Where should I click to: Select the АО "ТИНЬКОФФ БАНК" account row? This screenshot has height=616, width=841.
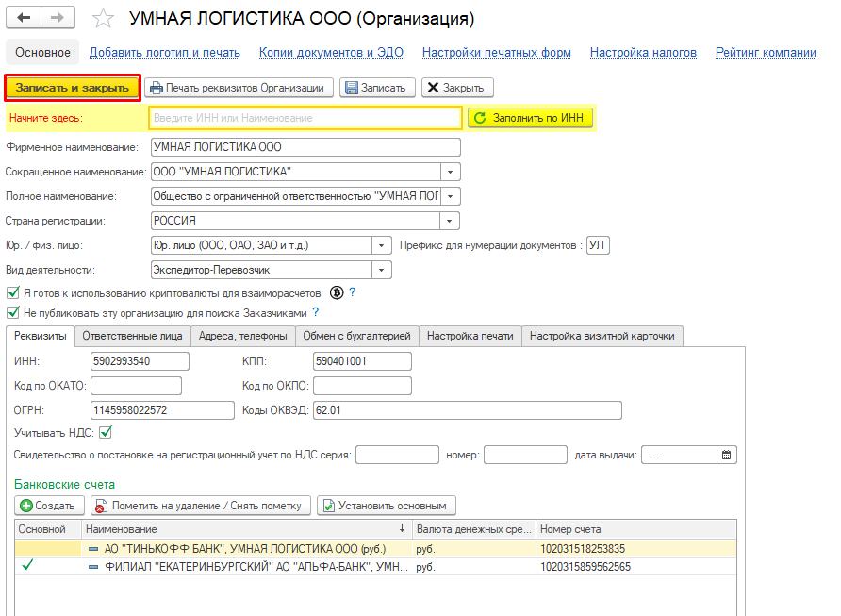[x=375, y=548]
